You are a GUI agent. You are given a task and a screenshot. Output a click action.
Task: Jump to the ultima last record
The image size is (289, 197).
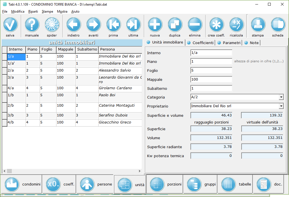(x=133, y=25)
